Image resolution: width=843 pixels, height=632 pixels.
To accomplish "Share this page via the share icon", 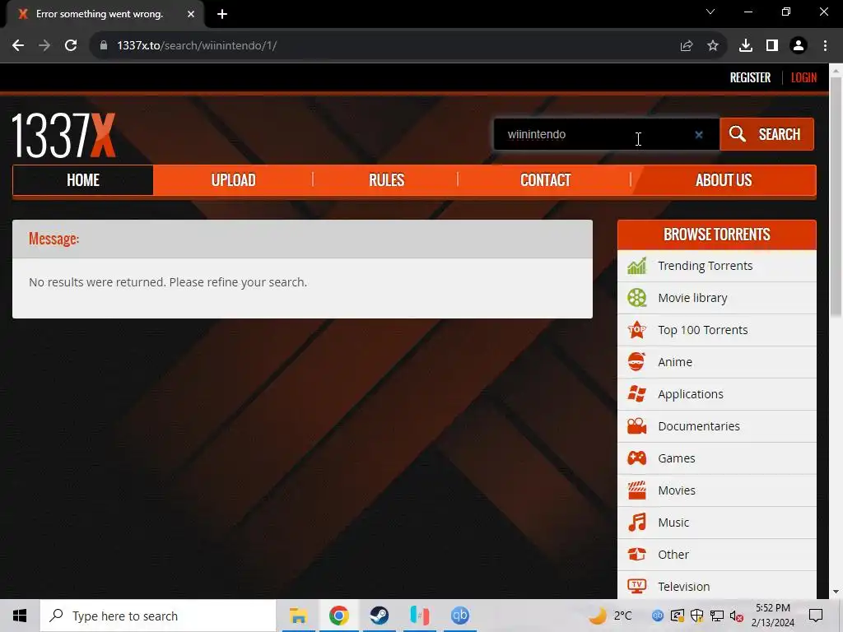I will click(687, 46).
